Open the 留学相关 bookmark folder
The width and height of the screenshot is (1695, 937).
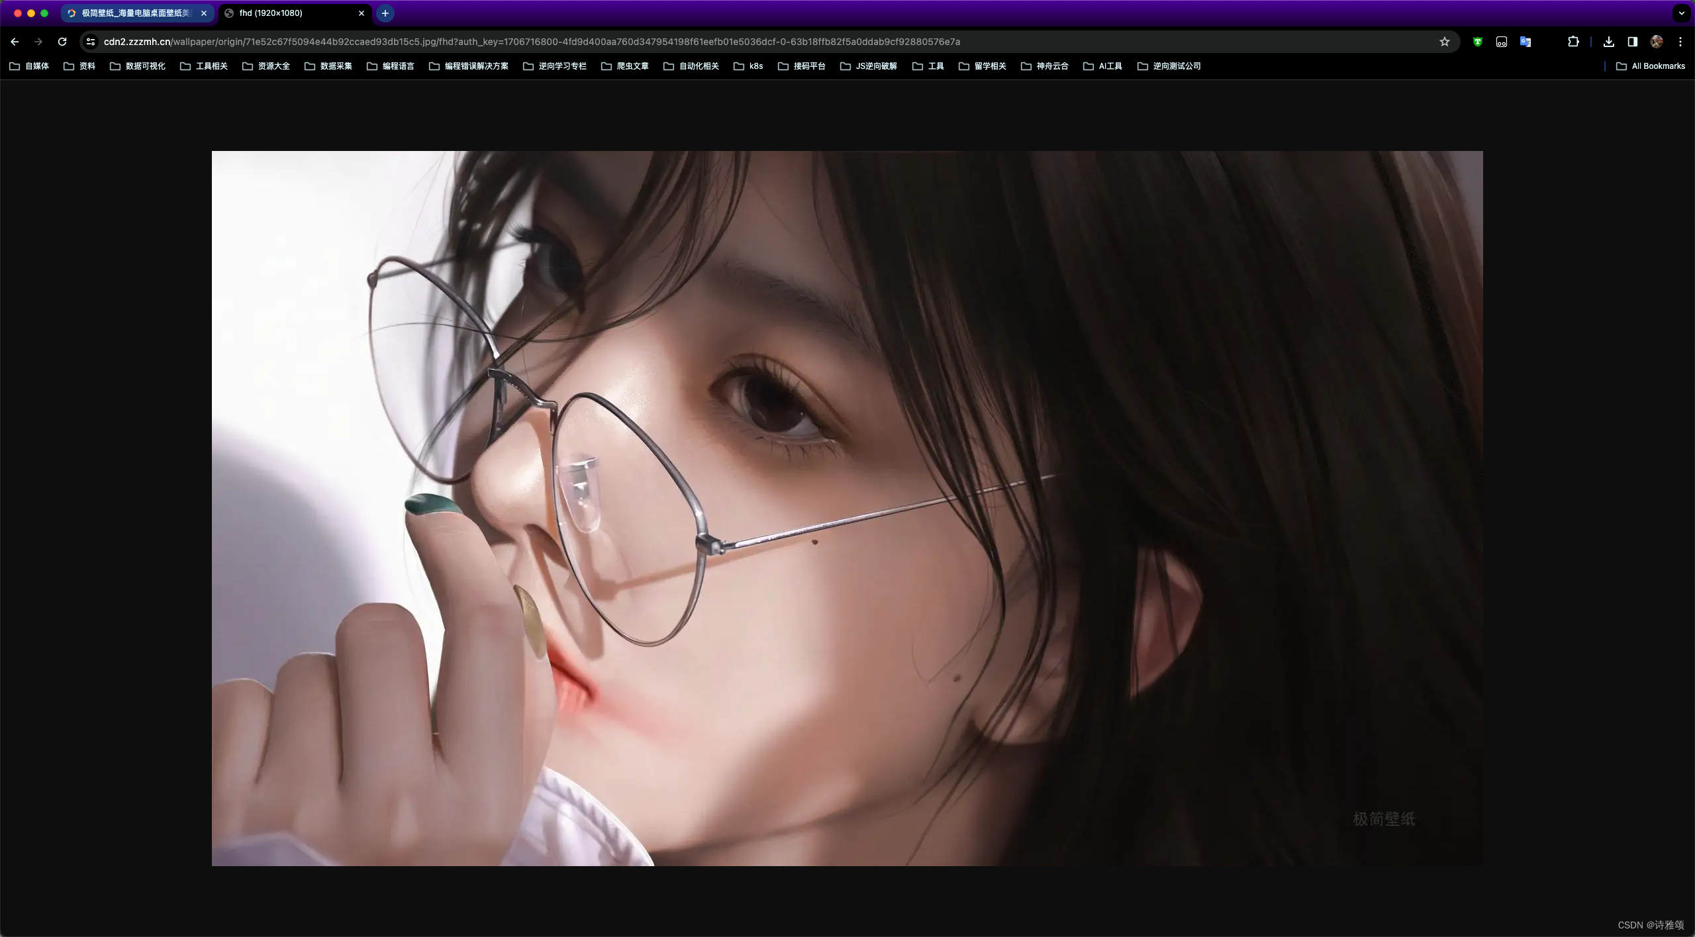pyautogui.click(x=983, y=66)
